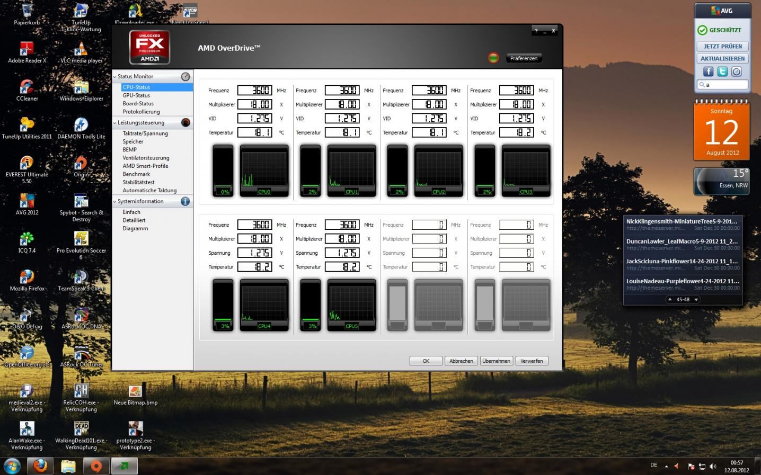Click the CPU4 load bar showing 3%
This screenshot has width=761, height=475.
(x=223, y=305)
